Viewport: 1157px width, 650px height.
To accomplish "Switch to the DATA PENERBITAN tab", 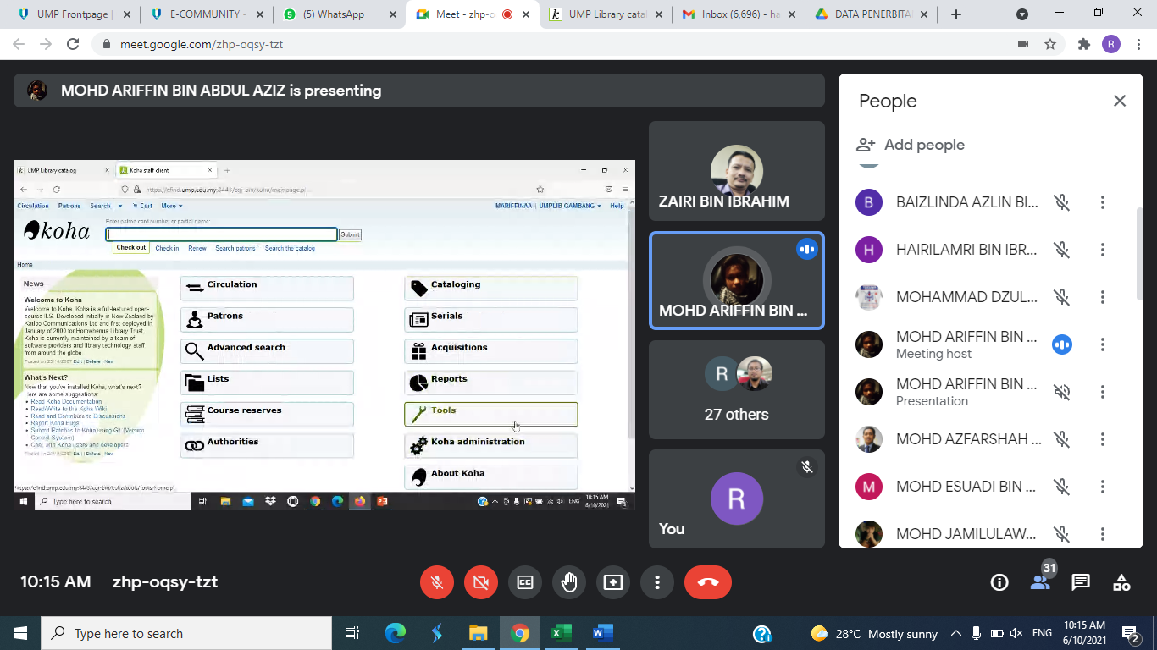I will click(x=871, y=14).
